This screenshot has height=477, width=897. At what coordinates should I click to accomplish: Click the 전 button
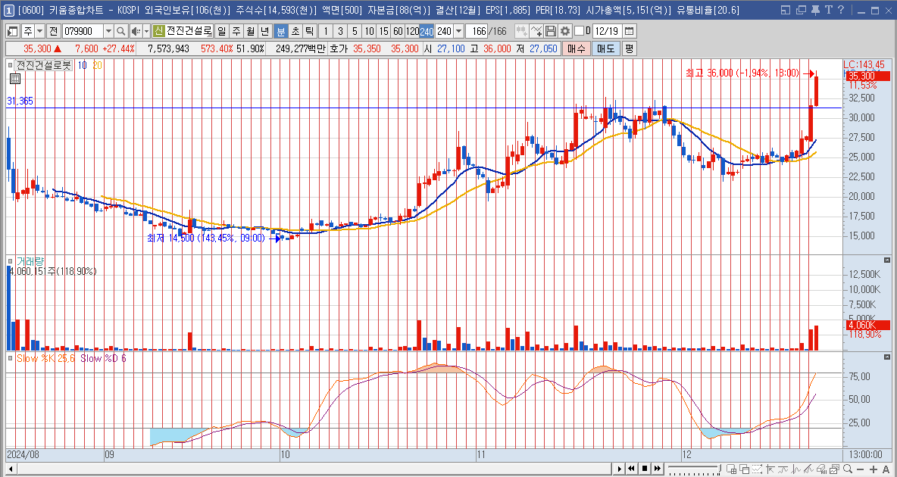[53, 32]
